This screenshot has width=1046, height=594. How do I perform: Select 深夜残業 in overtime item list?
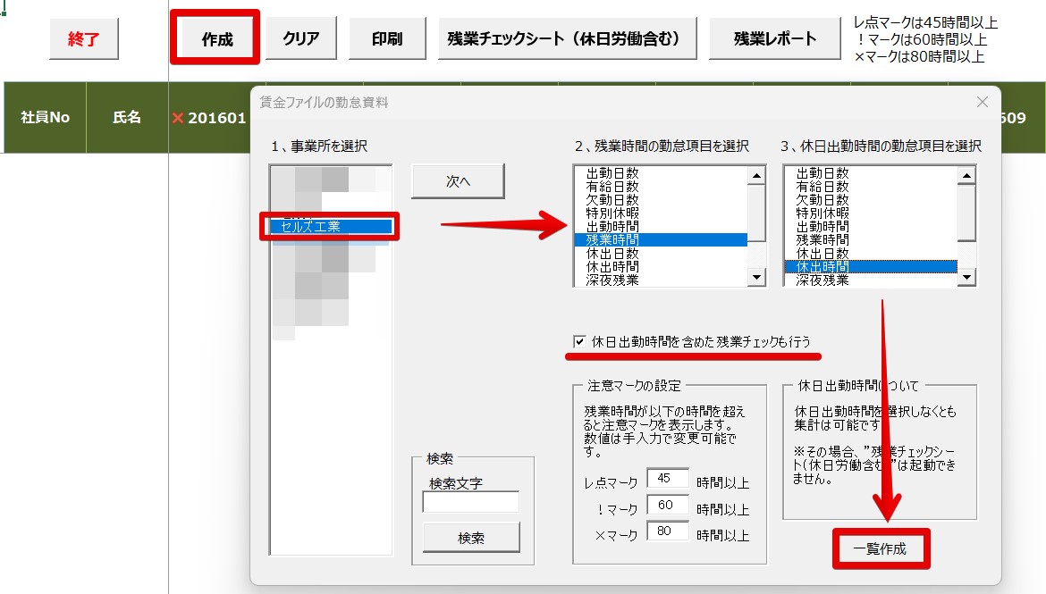tap(661, 280)
